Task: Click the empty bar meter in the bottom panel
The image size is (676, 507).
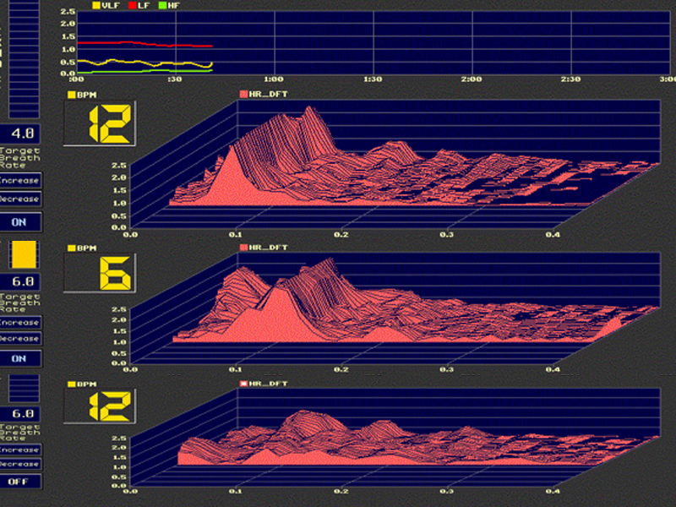Action: tap(24, 388)
